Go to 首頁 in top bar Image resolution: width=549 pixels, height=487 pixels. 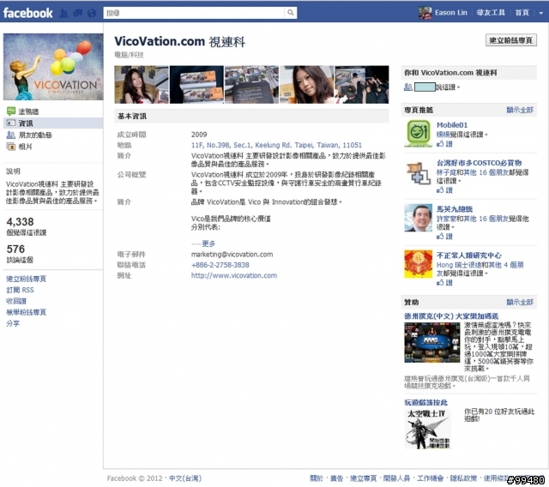click(x=522, y=13)
